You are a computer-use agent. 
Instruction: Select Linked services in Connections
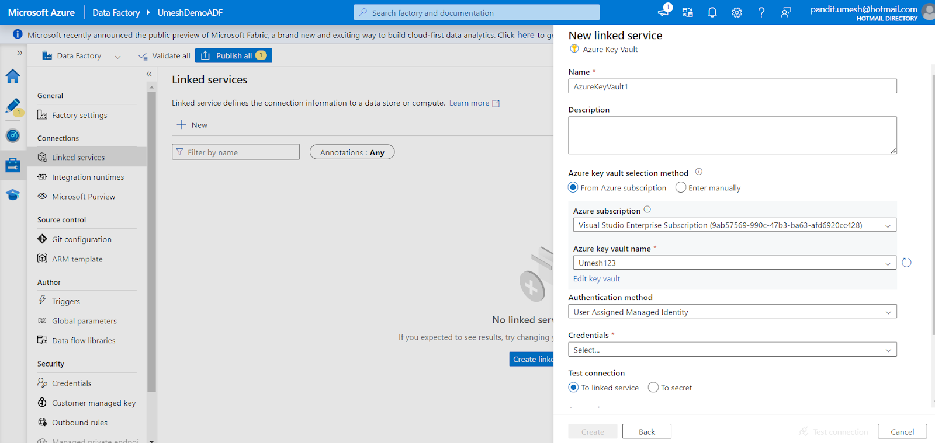86,157
